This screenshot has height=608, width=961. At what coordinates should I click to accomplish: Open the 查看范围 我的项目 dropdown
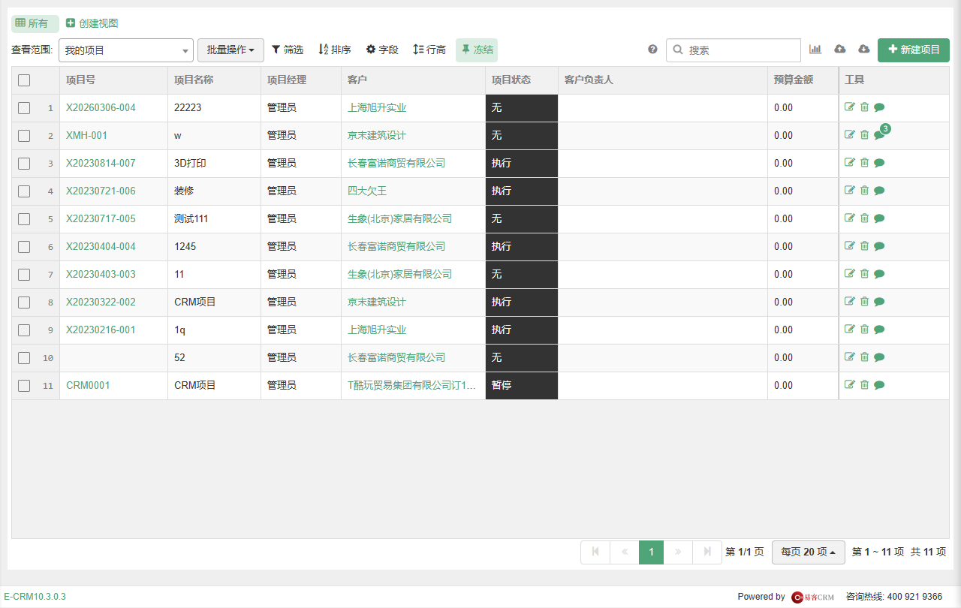[x=126, y=50]
